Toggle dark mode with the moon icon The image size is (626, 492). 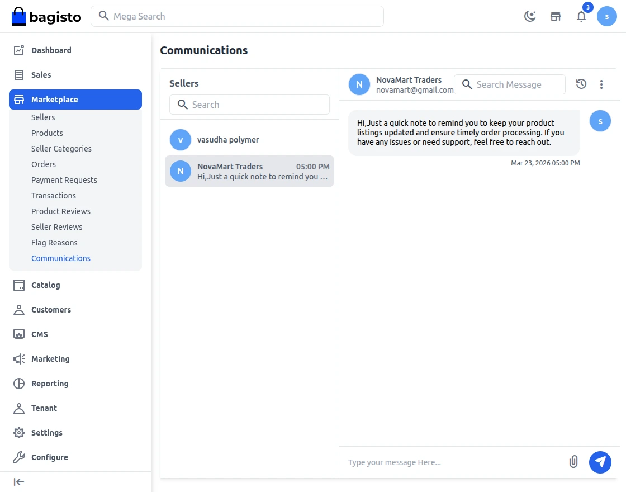(x=529, y=16)
